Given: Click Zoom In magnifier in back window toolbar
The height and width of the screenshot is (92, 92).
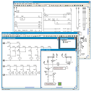Looking at the screenshot, I should coord(52,6).
